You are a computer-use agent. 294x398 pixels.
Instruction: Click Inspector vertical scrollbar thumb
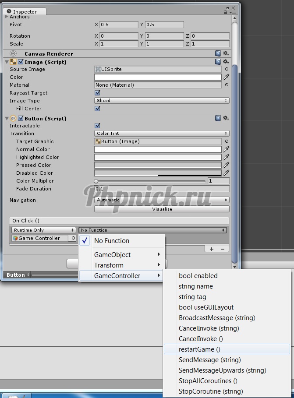(x=234, y=164)
